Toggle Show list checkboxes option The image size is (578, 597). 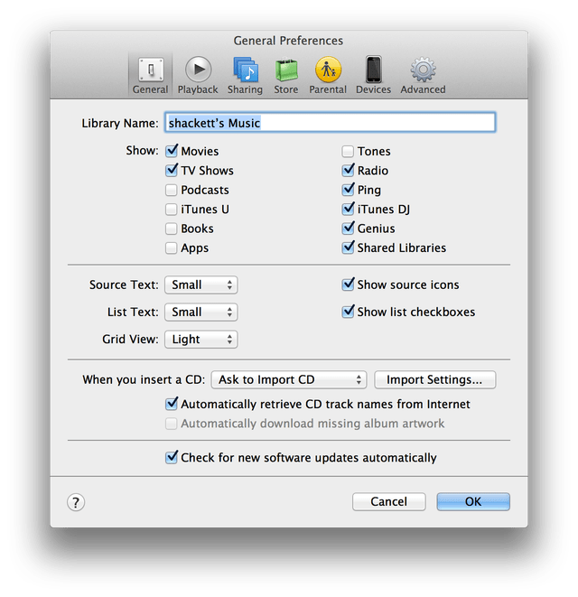[x=348, y=312]
